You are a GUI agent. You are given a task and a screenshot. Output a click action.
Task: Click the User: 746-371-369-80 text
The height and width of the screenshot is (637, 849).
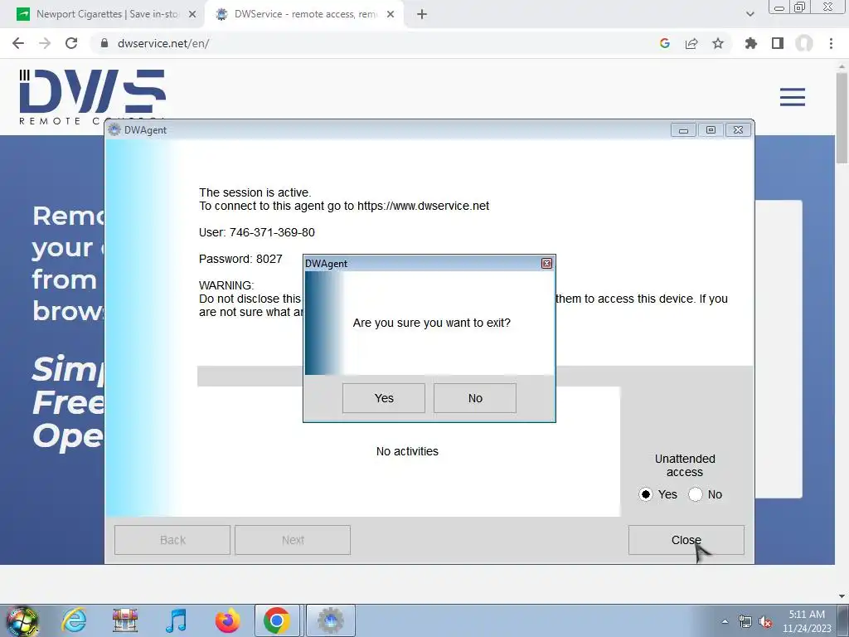pyautogui.click(x=257, y=232)
